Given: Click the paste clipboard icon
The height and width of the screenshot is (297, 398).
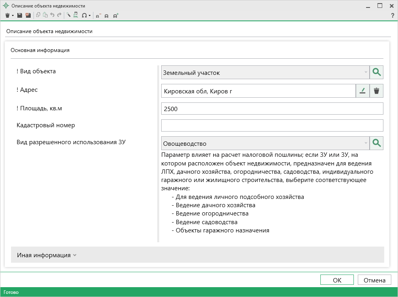Looking at the screenshot, I should coord(45,15).
